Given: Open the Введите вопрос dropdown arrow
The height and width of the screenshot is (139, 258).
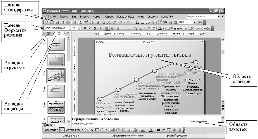Looking at the screenshot, I should pyautogui.click(x=219, y=16).
